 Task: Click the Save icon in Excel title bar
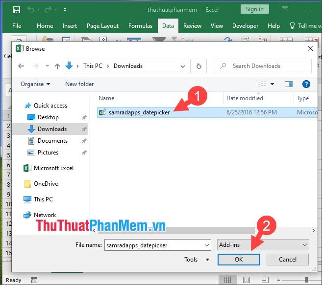coord(16,10)
